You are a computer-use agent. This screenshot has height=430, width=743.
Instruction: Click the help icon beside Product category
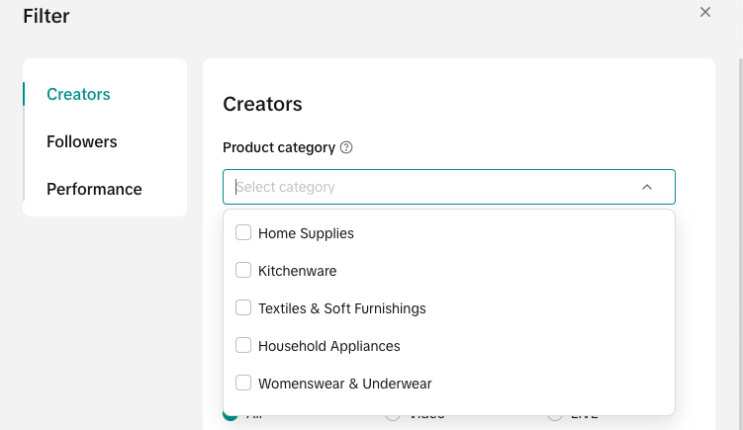[346, 147]
